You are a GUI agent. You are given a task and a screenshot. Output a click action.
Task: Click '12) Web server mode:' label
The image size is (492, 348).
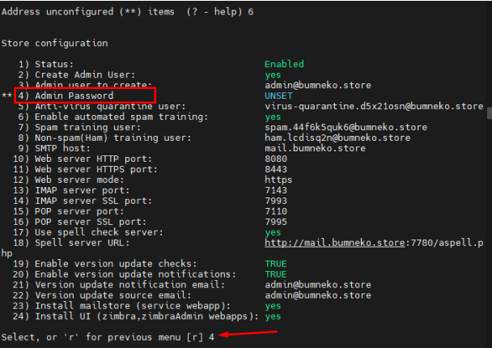[x=68, y=180]
